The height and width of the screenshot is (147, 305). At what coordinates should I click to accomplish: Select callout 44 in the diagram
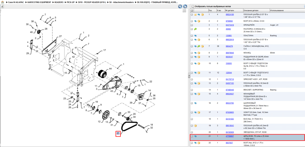pyautogui.click(x=110, y=69)
